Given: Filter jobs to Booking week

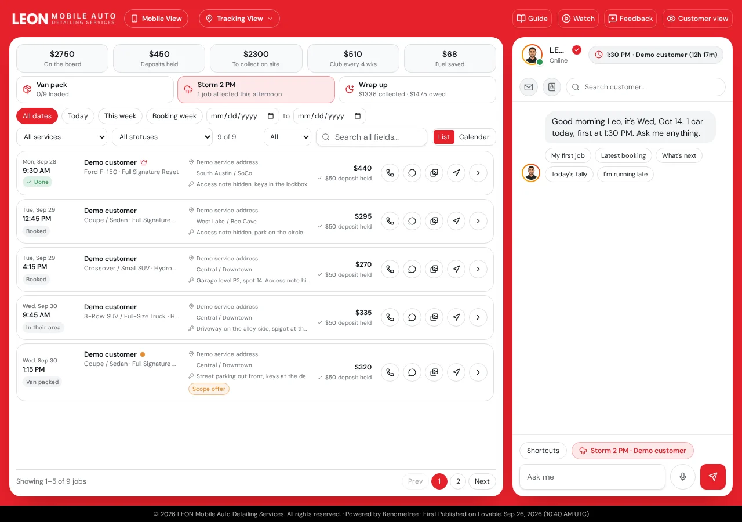Looking at the screenshot, I should click(x=174, y=116).
